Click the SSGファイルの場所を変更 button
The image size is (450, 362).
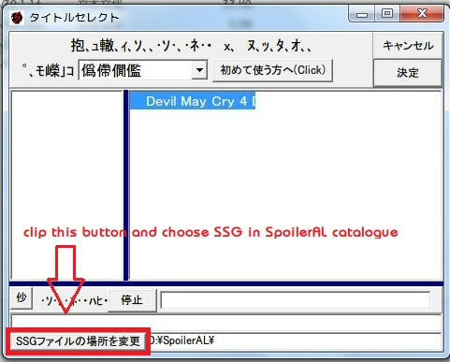[x=78, y=341]
